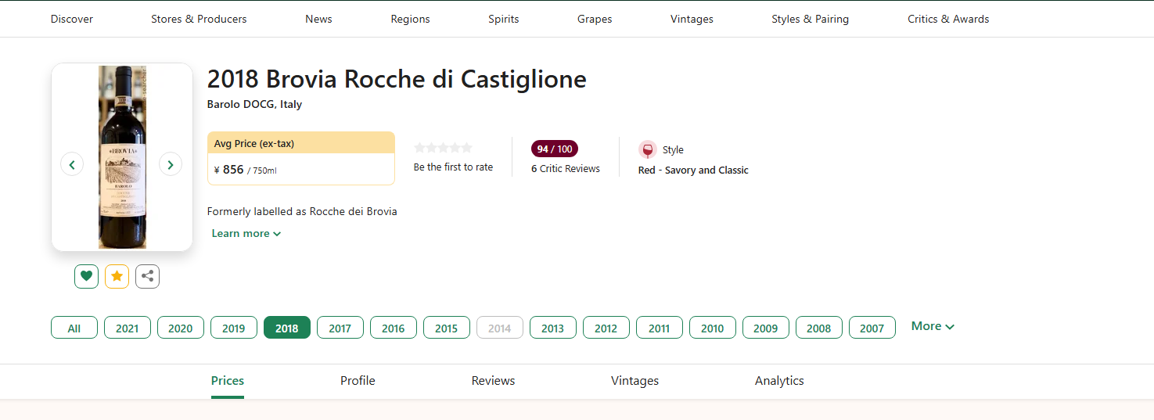The image size is (1154, 420).
Task: Click Formerly labelled as Rocche dei Brovia
Action: 302,211
